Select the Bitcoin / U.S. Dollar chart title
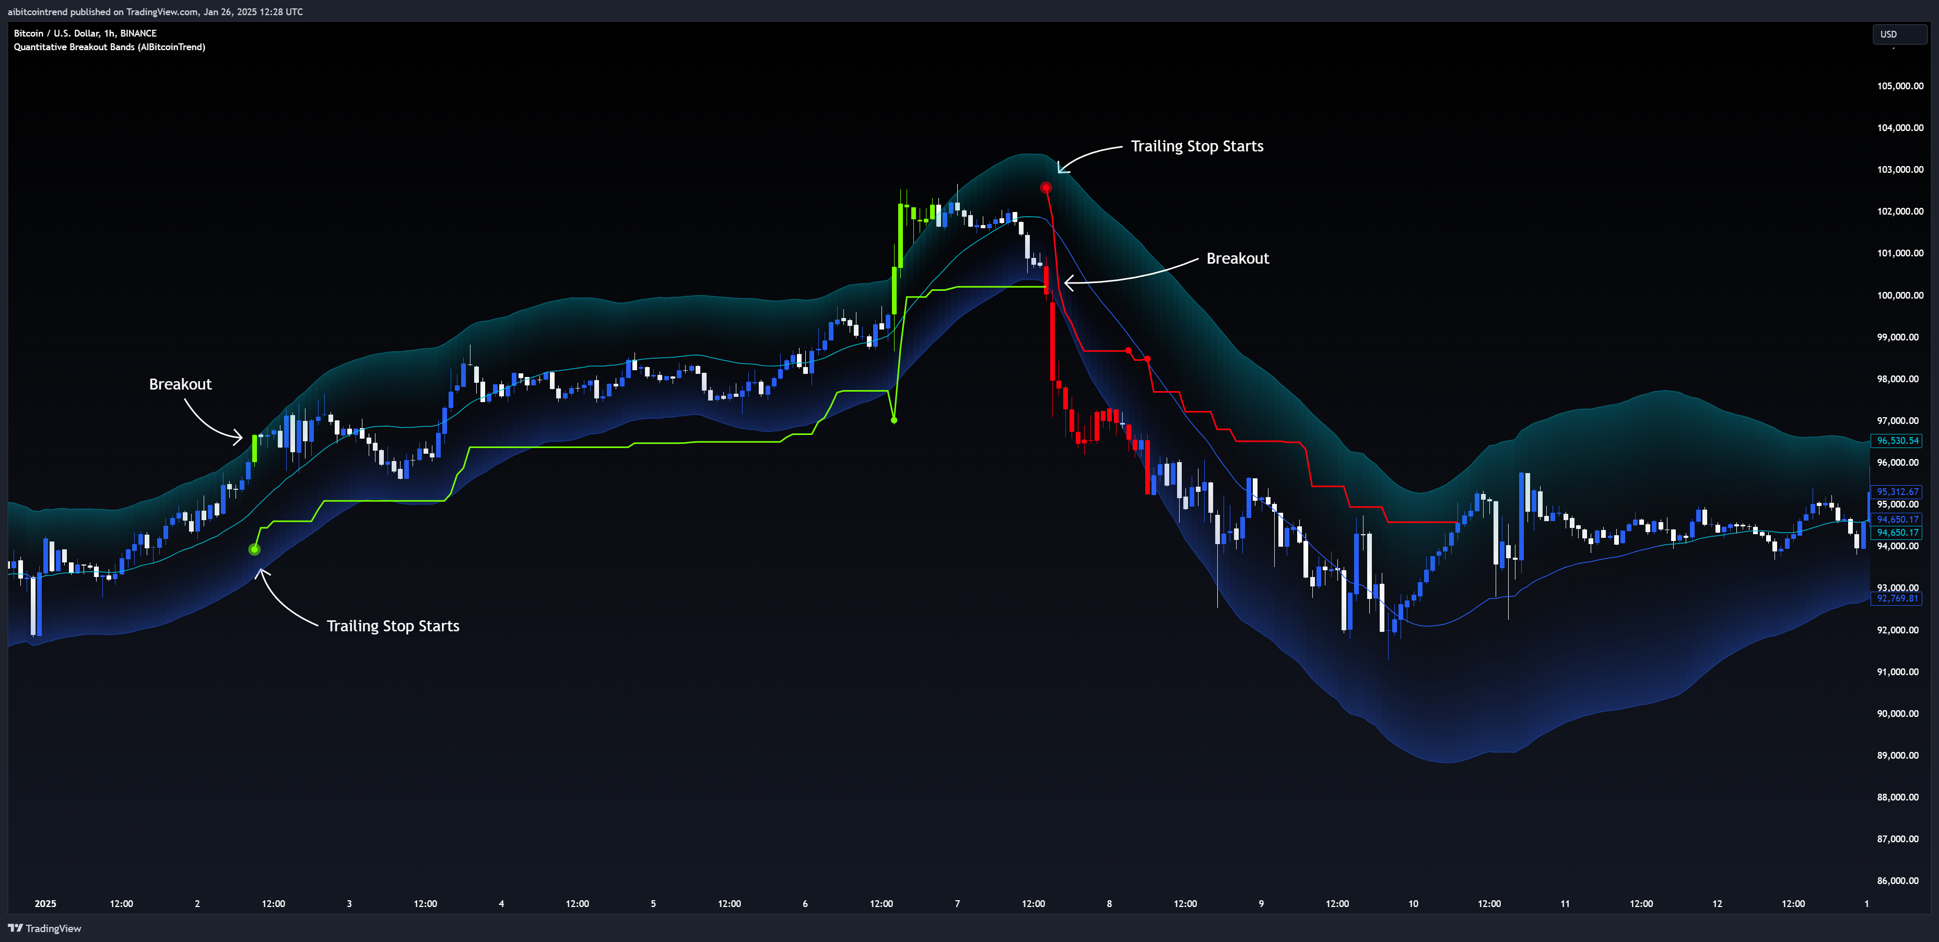Image resolution: width=1939 pixels, height=942 pixels. [x=85, y=33]
